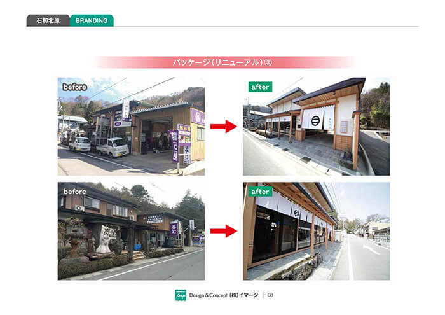Click the red arrow between top photos

[x=223, y=127]
